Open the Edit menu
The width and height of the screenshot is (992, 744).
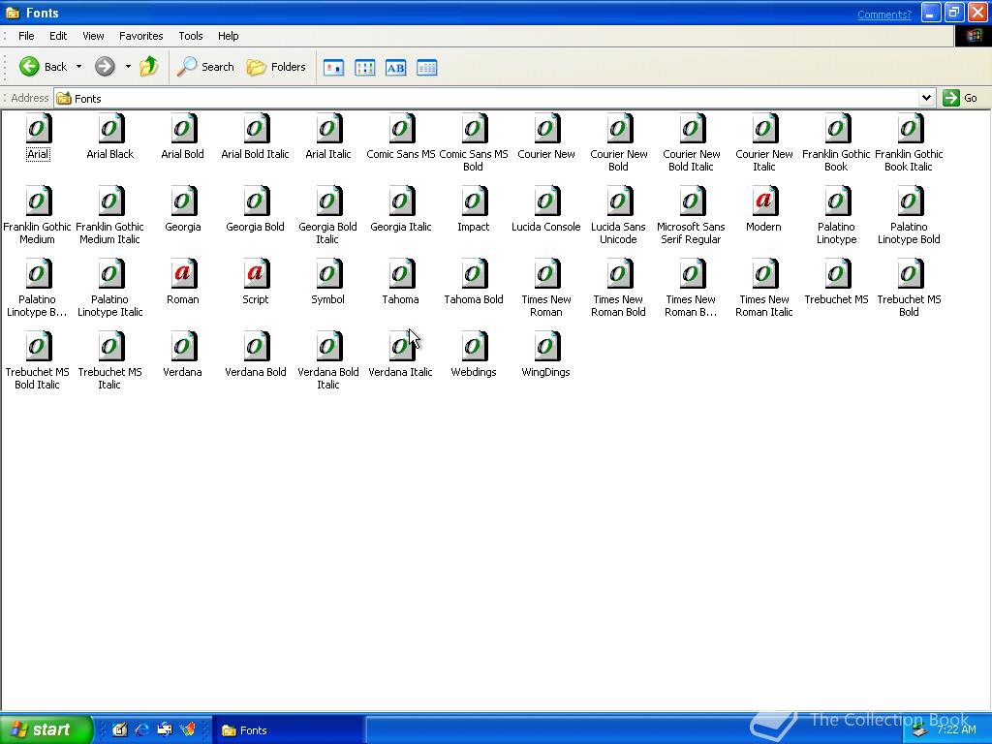click(58, 36)
